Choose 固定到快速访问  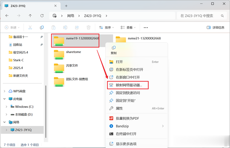tap(137, 93)
